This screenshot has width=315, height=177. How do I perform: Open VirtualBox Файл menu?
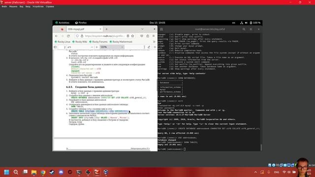[x=4, y=6]
